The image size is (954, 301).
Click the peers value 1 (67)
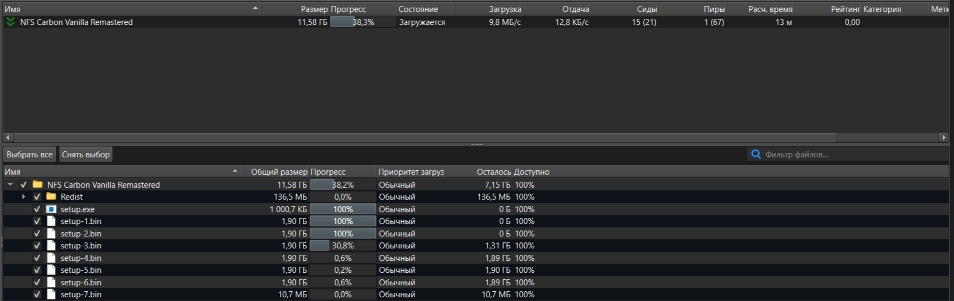click(714, 22)
